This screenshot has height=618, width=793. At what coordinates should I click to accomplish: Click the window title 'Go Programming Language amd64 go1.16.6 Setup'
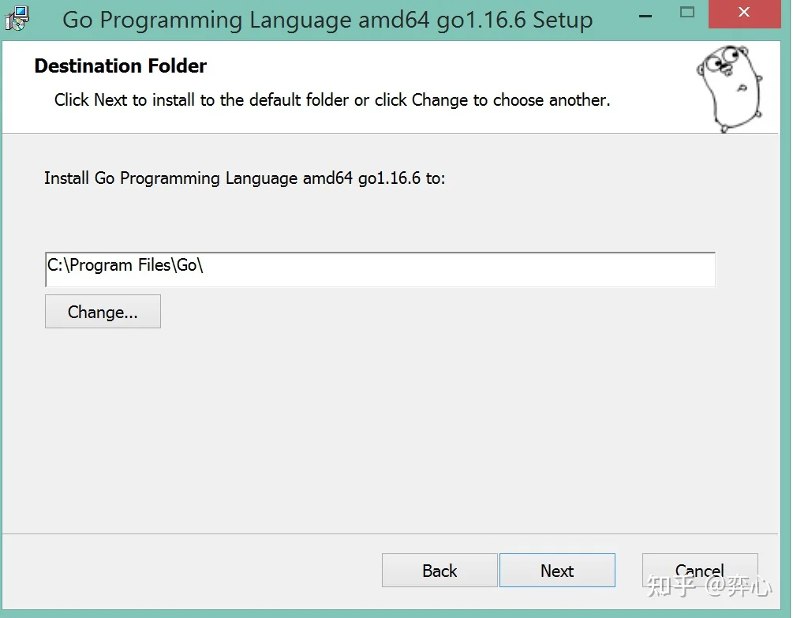click(327, 21)
